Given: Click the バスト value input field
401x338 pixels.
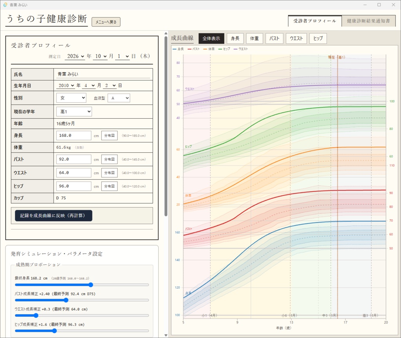Looking at the screenshot, I should click(x=74, y=159).
